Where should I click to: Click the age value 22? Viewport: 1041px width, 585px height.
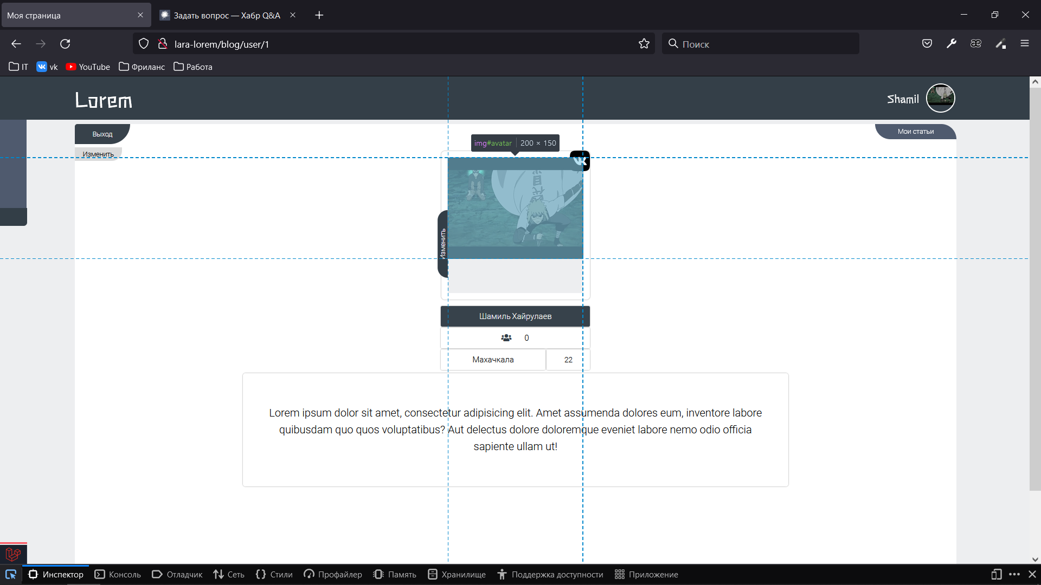tap(568, 360)
